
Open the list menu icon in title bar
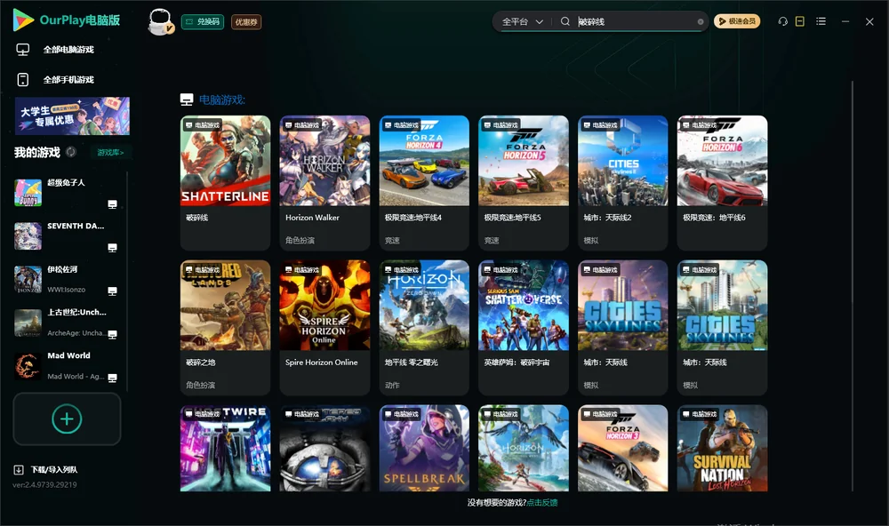[x=821, y=21]
